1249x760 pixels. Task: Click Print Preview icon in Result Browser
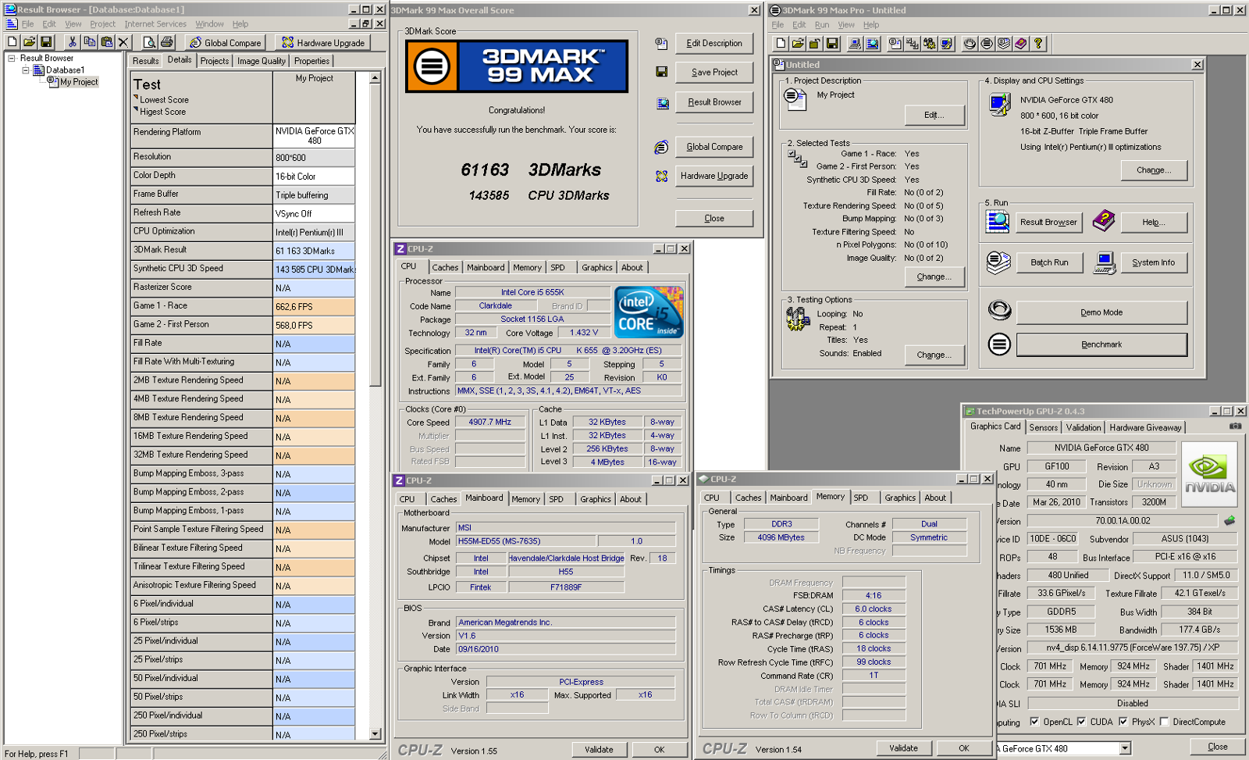pos(150,42)
